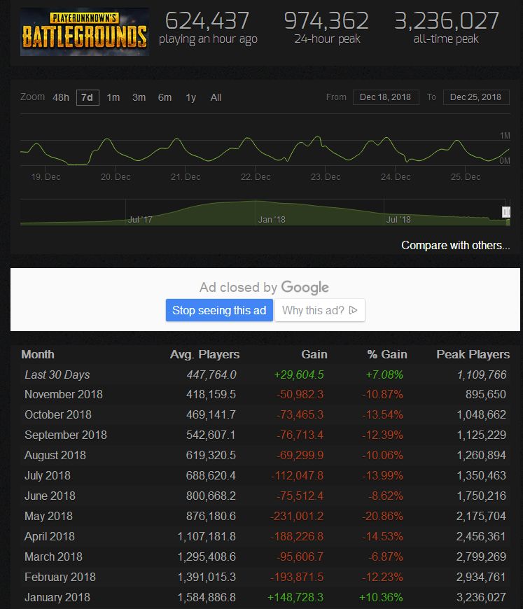Image resolution: width=523 pixels, height=609 pixels.
Task: Click the Compare with others link
Action: 455,246
